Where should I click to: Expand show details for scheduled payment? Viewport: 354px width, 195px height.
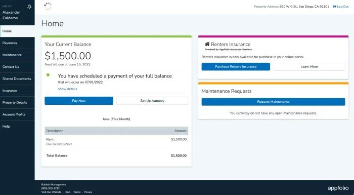[x=67, y=89]
